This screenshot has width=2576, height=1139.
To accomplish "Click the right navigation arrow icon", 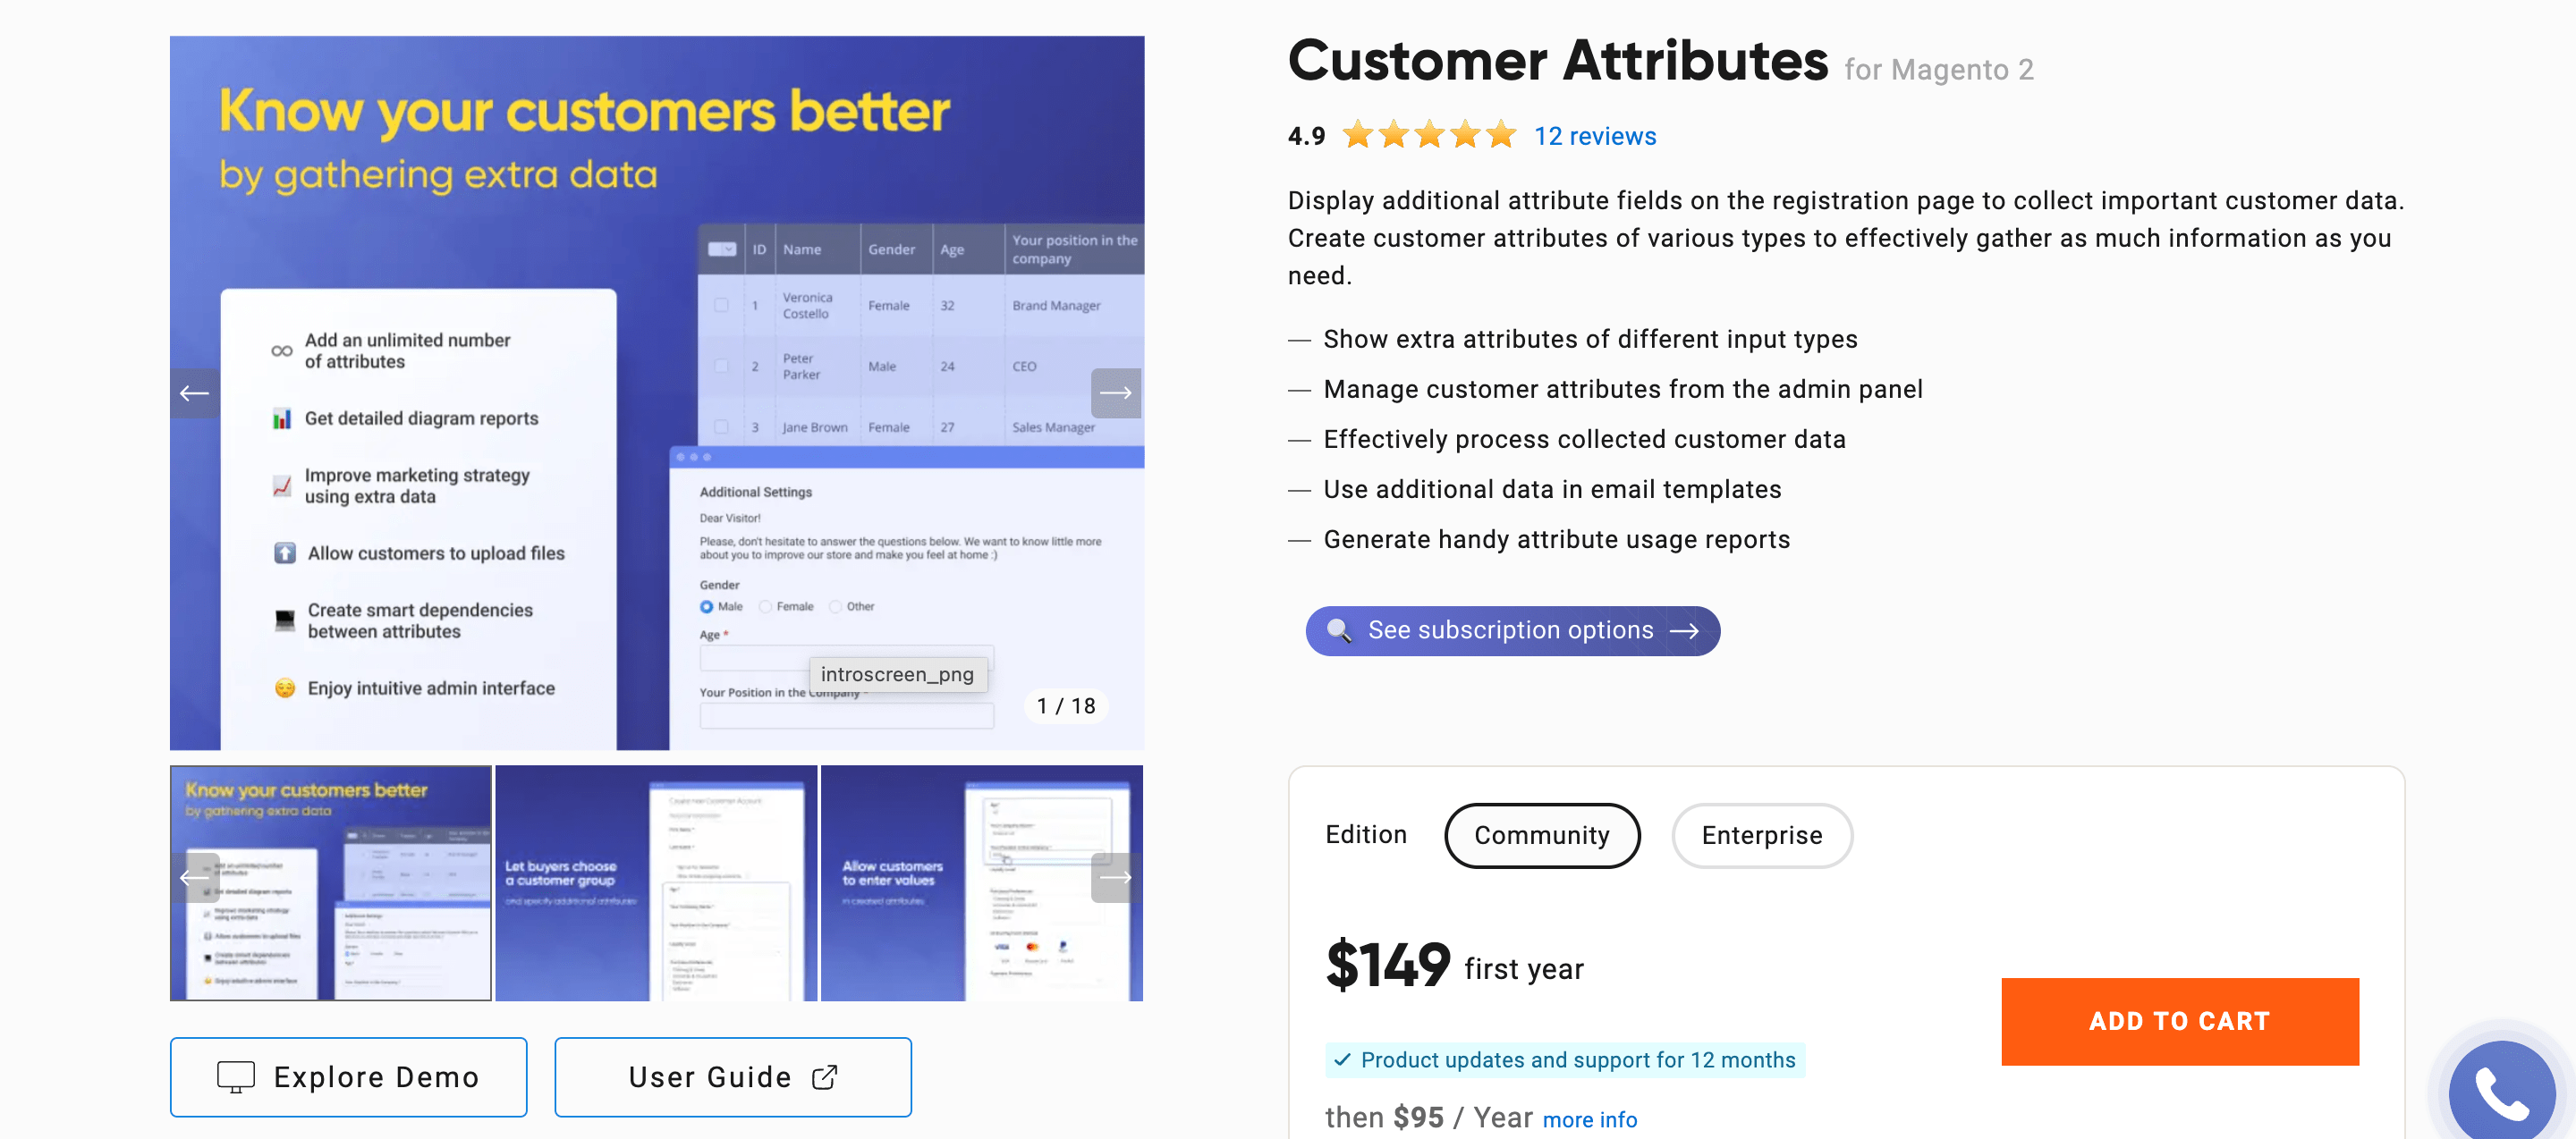I will pos(1117,392).
